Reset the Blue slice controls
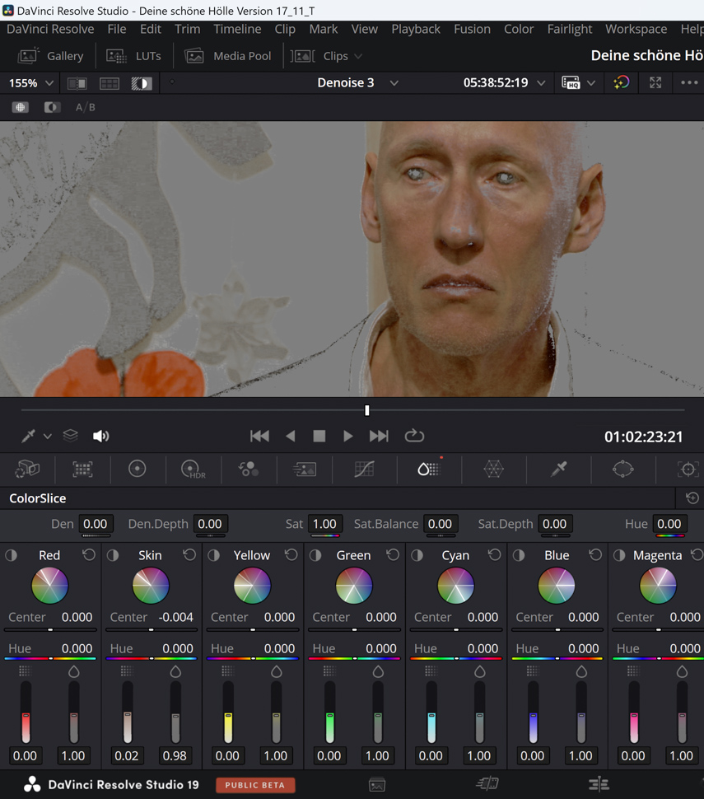The image size is (704, 799). pyautogui.click(x=595, y=555)
